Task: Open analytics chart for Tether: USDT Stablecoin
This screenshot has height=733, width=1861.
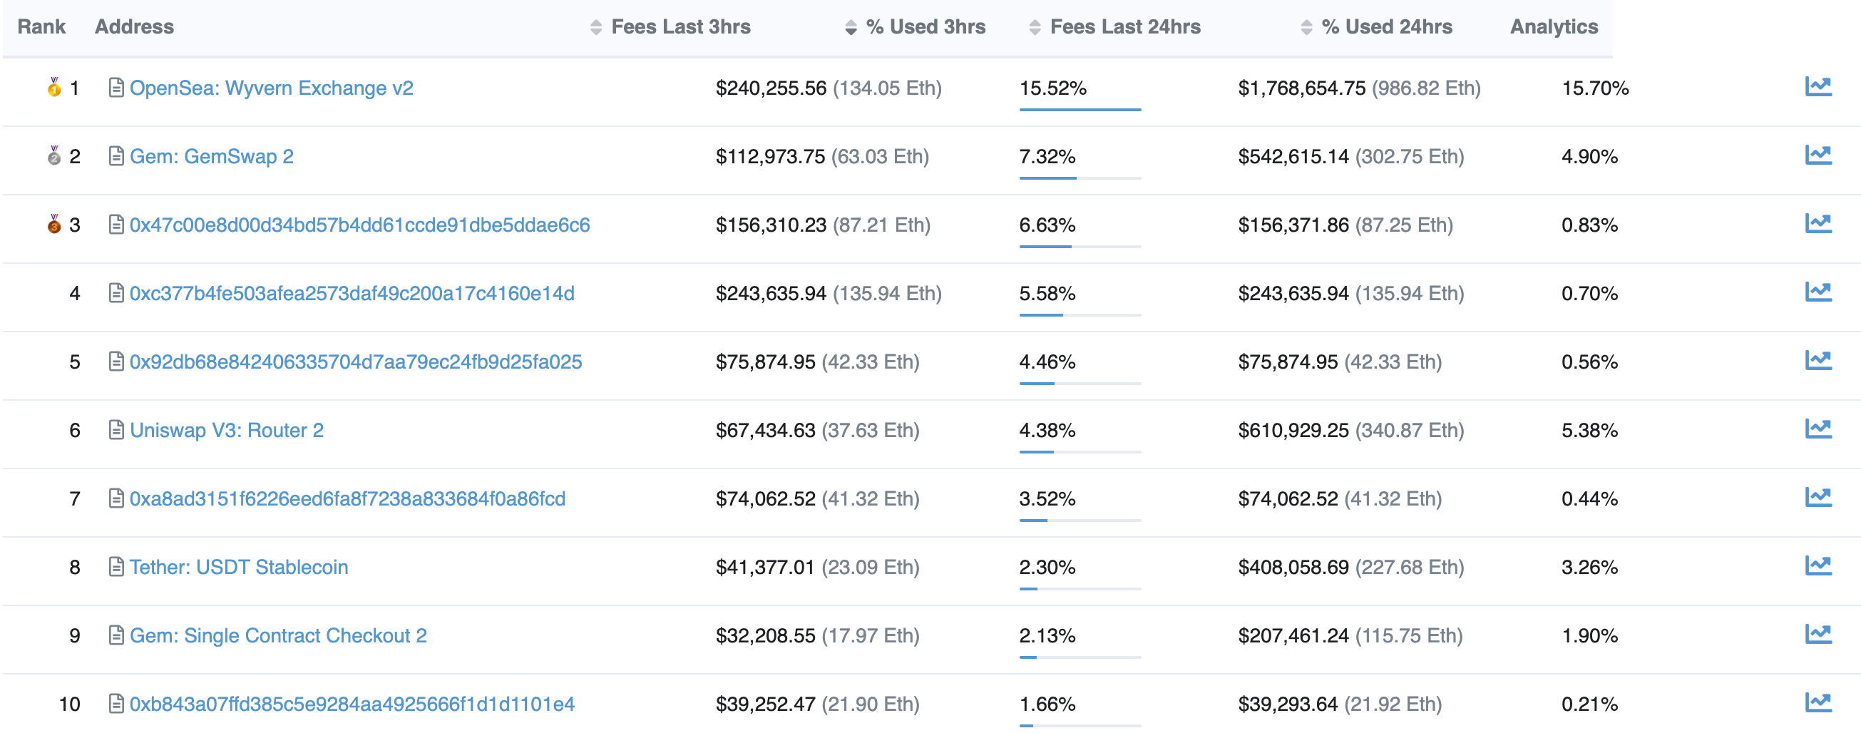Action: [1818, 566]
